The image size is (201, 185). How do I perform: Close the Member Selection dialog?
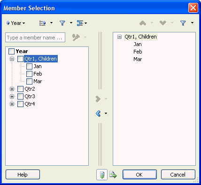pos(193,8)
